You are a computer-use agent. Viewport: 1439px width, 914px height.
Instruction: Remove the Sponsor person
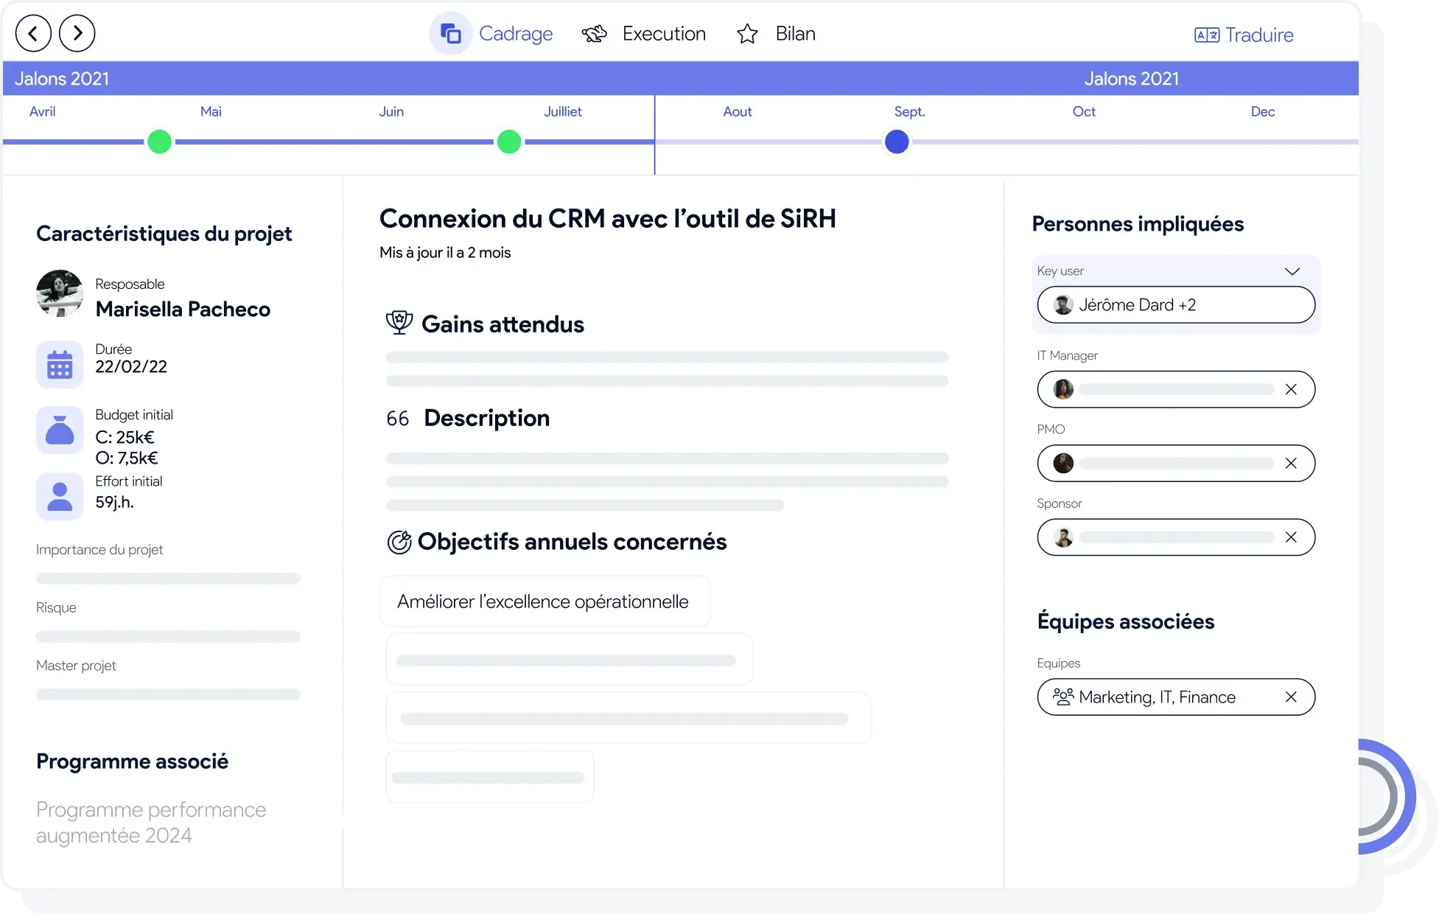pyautogui.click(x=1291, y=537)
